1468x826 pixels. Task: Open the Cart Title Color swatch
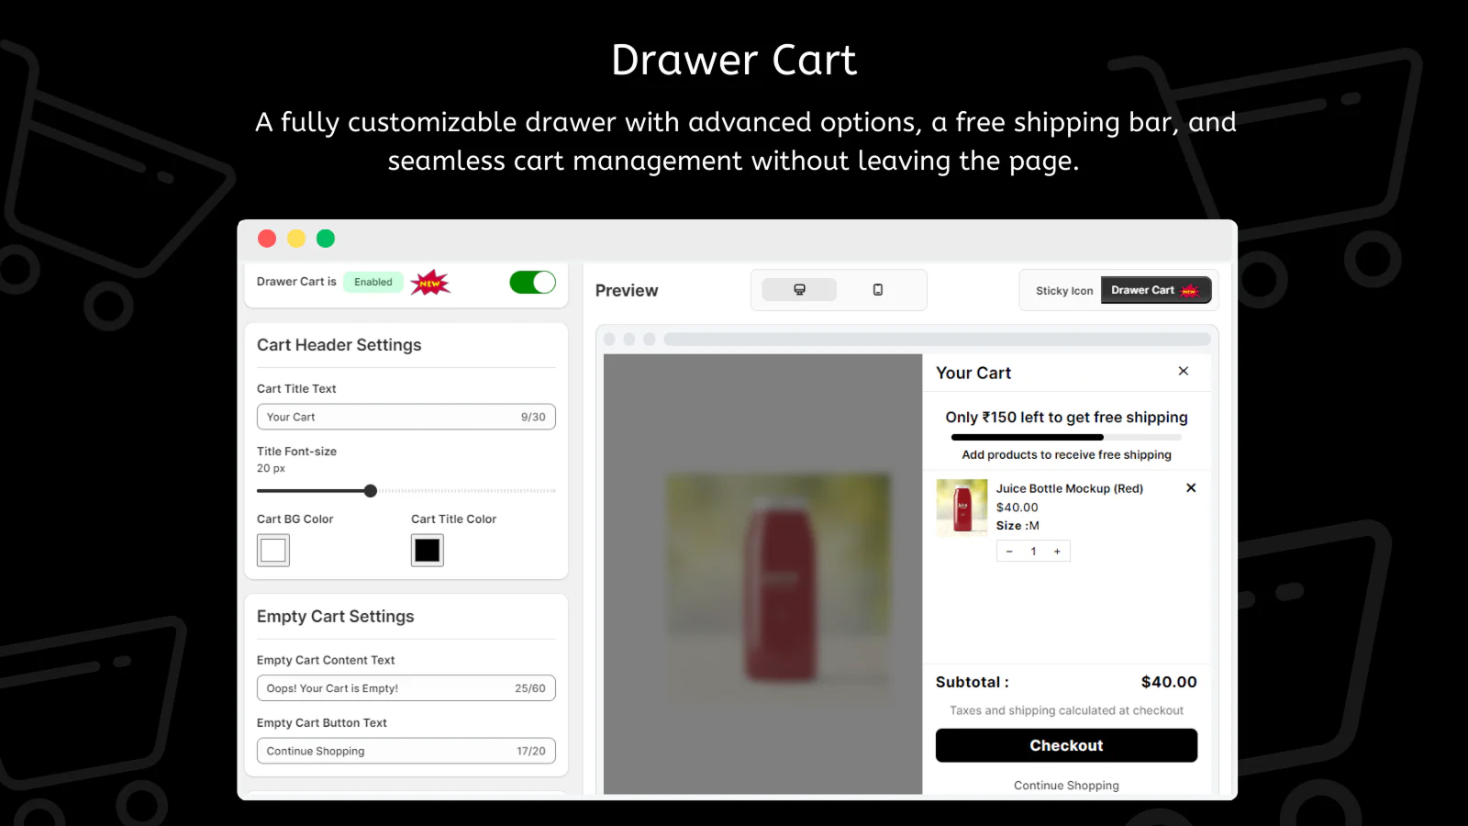[427, 551]
